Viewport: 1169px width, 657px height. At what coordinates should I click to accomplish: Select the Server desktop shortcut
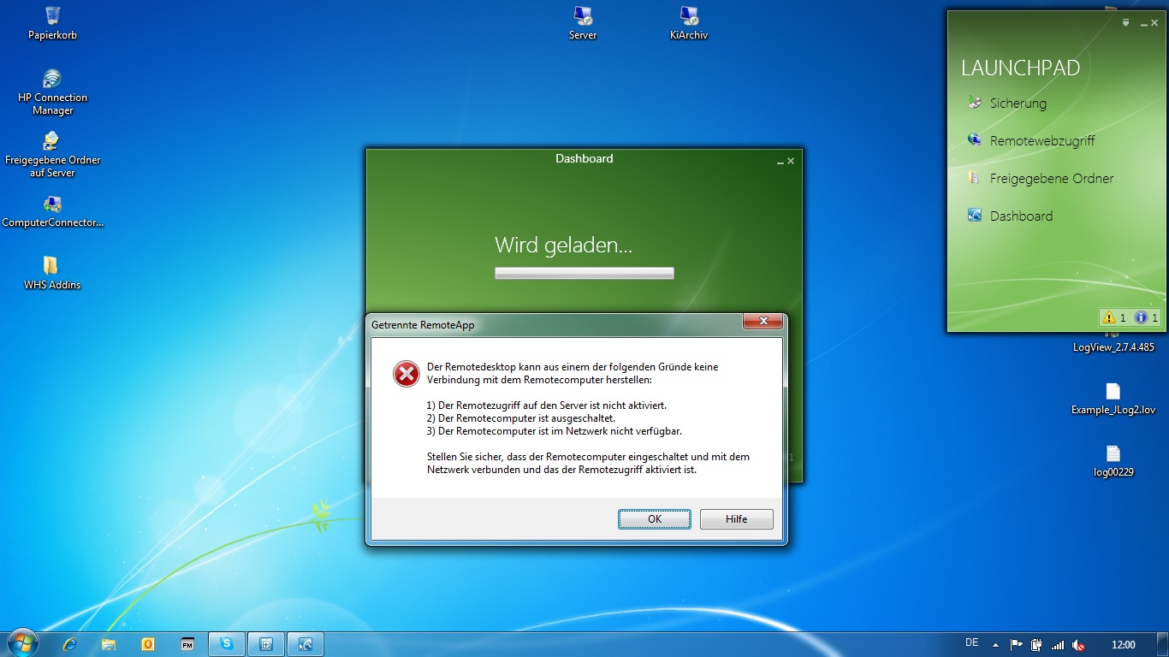583,23
